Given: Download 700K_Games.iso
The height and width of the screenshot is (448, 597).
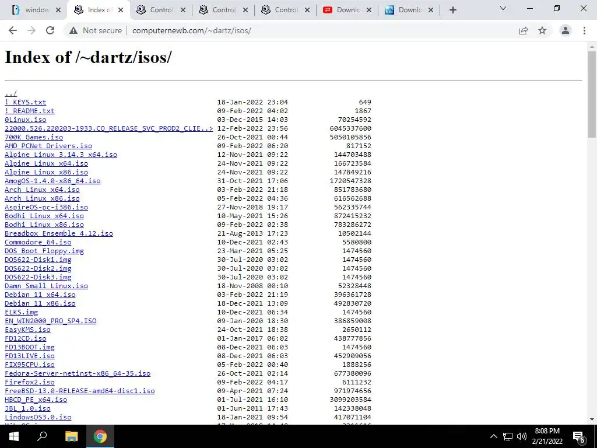Looking at the screenshot, I should (33, 137).
